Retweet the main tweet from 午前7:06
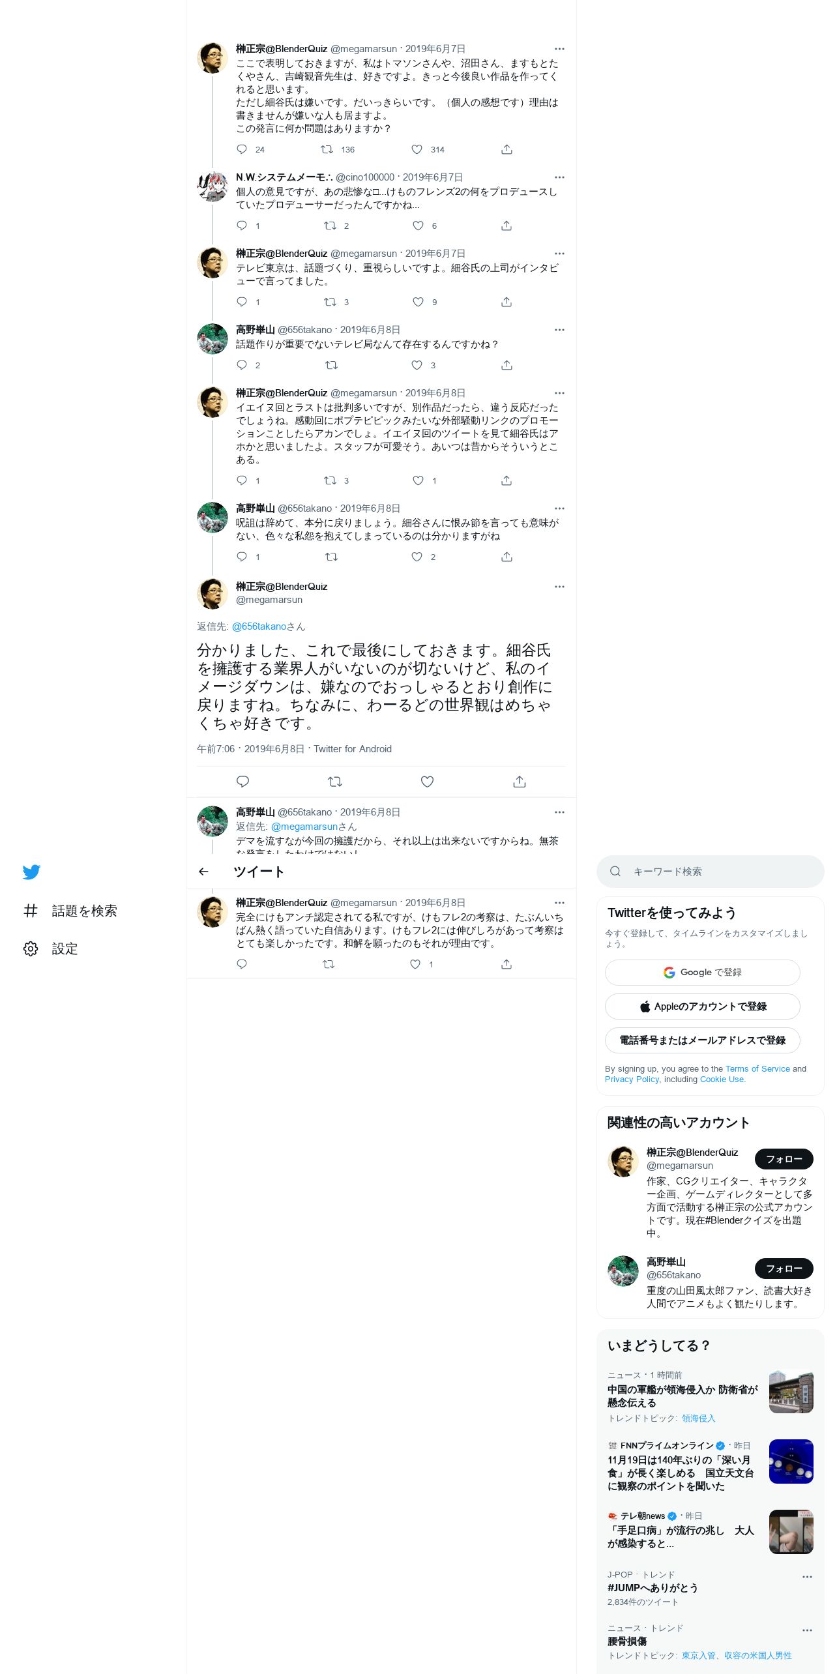The image size is (837, 1674). [x=335, y=781]
